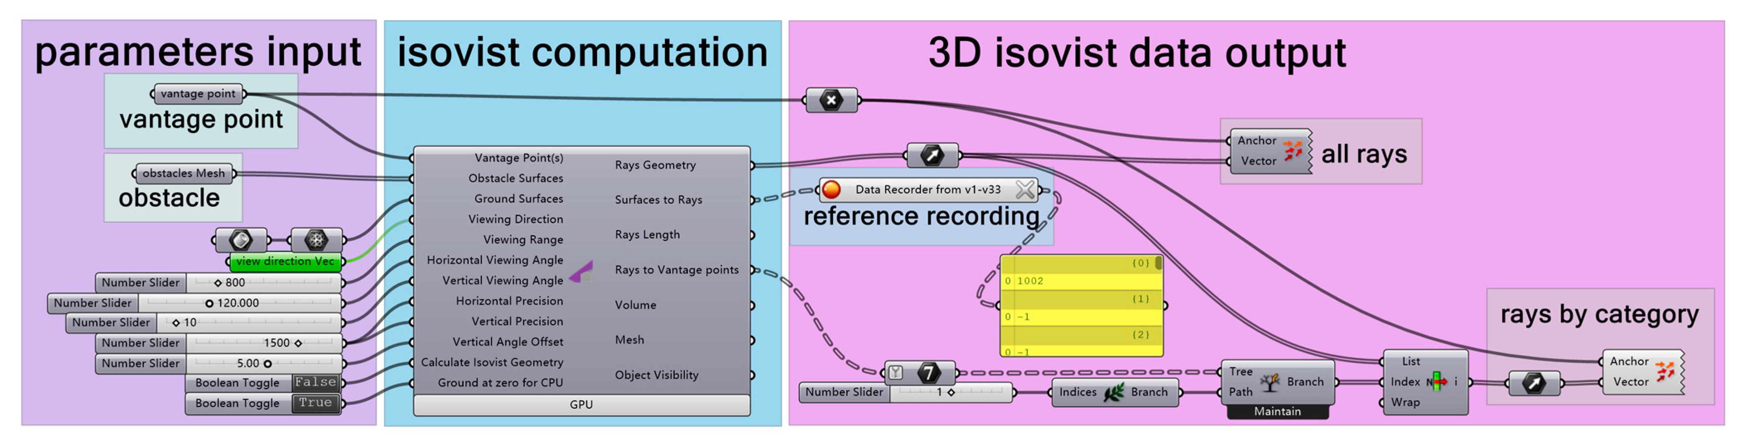Clear Data Recorder with the X icon

(x=1025, y=189)
